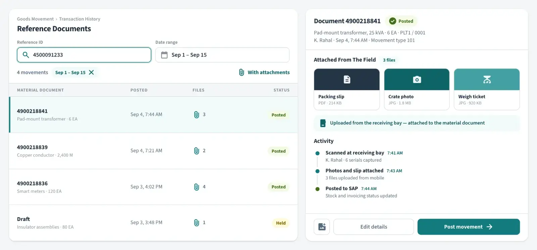Click the Held status badge
This screenshot has height=250, width=537.
point(281,223)
